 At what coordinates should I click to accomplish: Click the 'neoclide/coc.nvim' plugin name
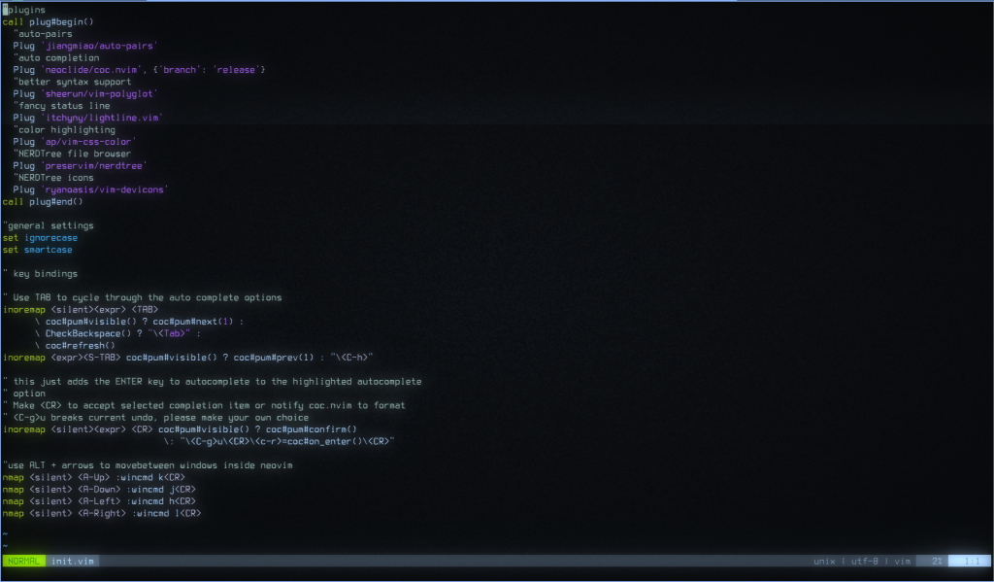[89, 70]
